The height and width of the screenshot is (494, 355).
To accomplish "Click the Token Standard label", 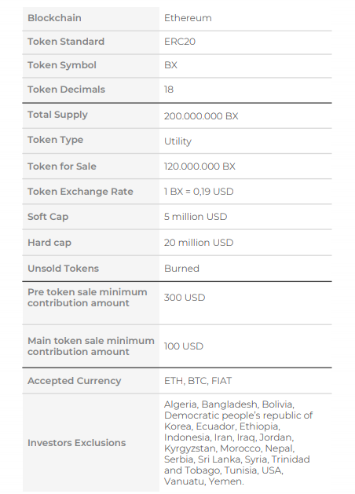I will pos(66,42).
